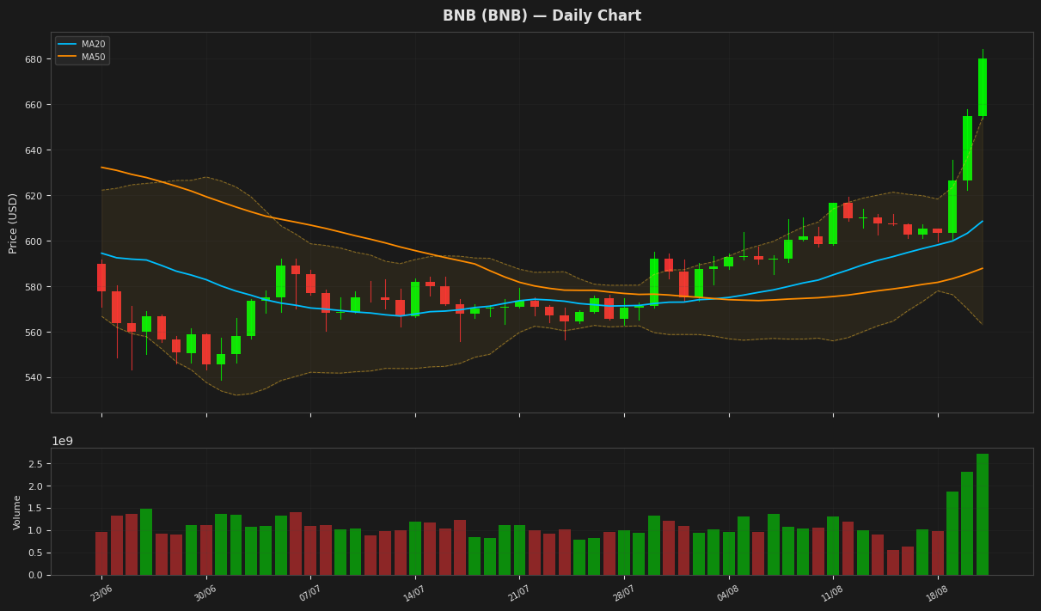This screenshot has height=611, width=1041.
Task: Click the 18/08 date label
Action: [938, 593]
